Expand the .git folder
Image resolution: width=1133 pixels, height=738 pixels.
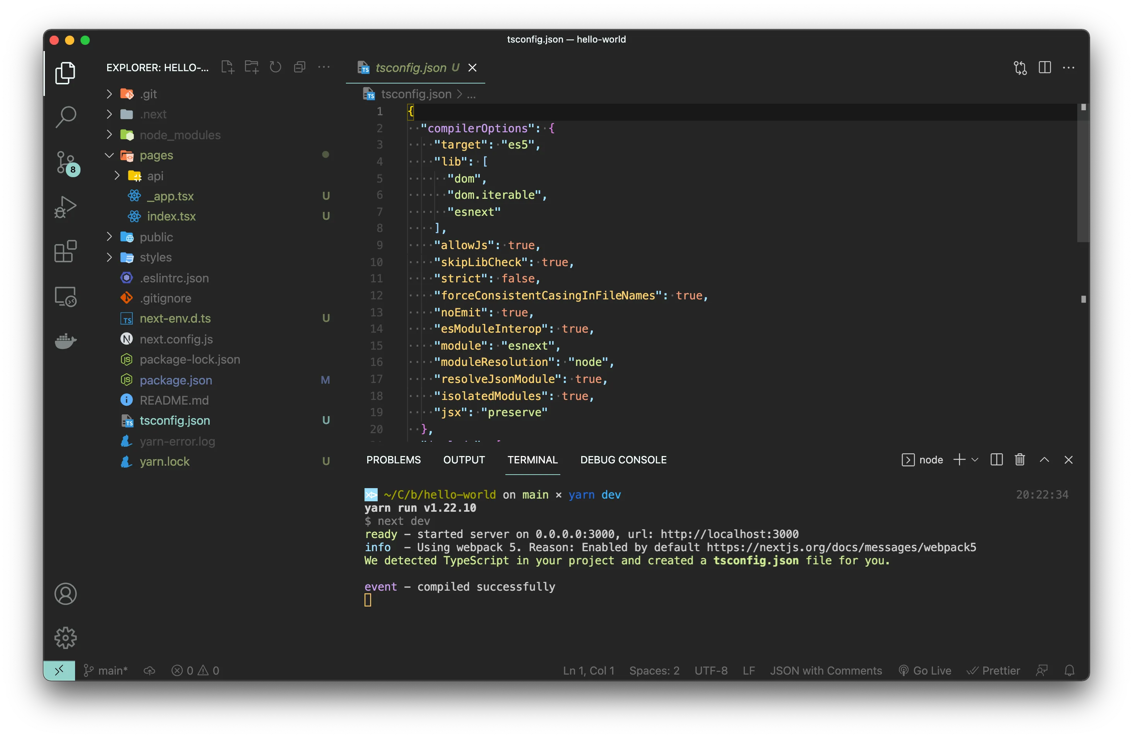[x=109, y=94]
